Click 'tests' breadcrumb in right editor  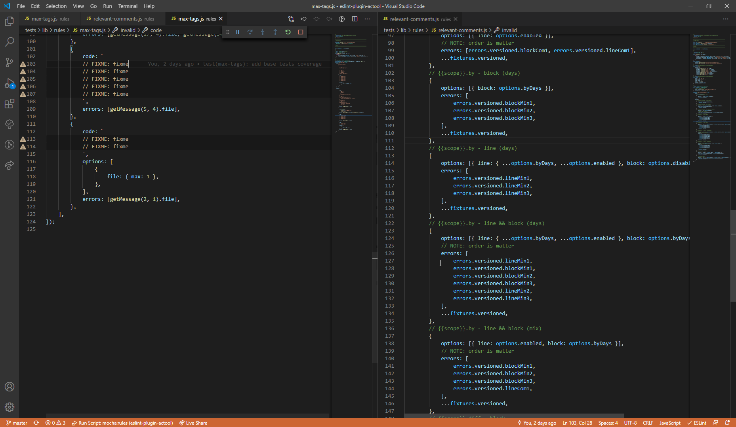click(x=389, y=30)
